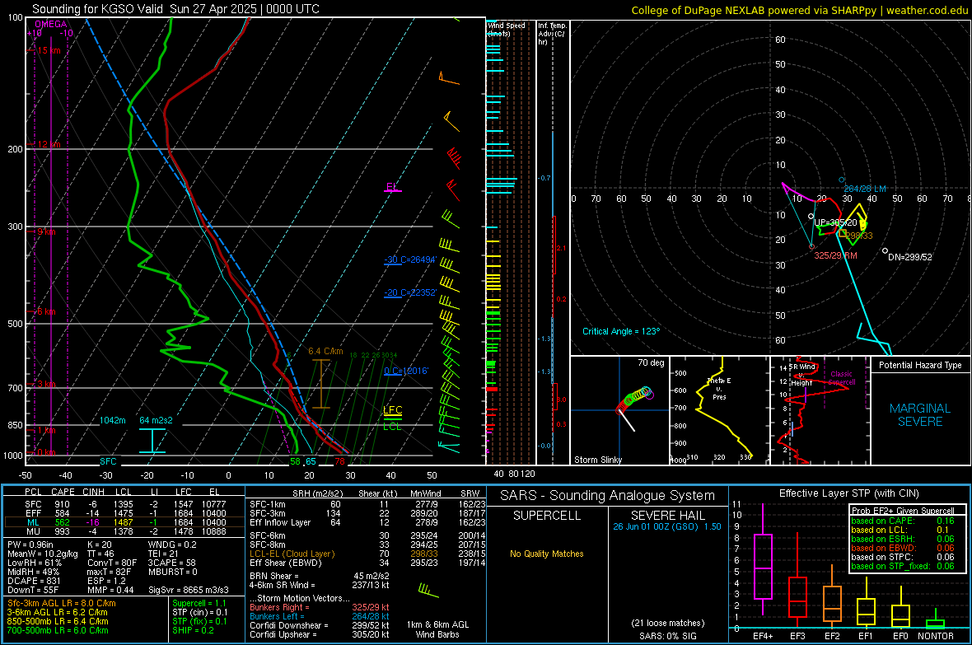Click the (21 loose matches) text

[667, 623]
